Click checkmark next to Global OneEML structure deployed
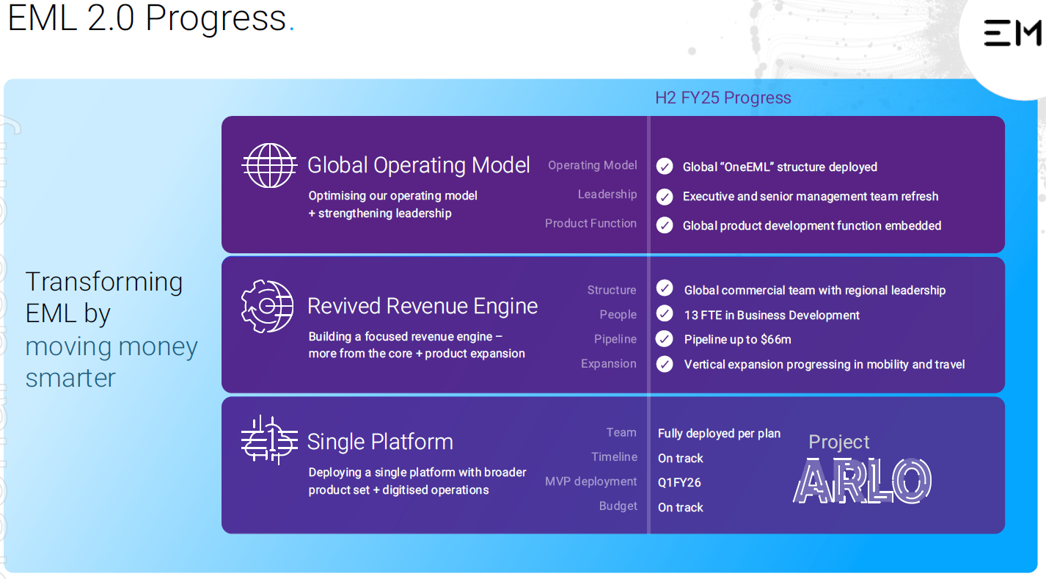This screenshot has width=1046, height=579. pos(665,167)
